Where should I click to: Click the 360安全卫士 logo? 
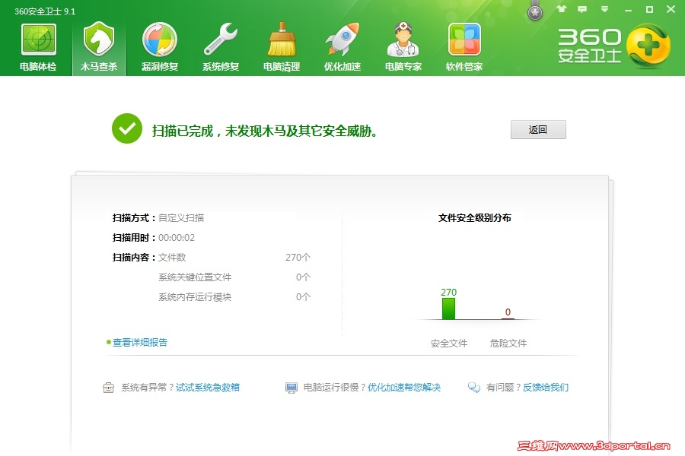[613, 46]
